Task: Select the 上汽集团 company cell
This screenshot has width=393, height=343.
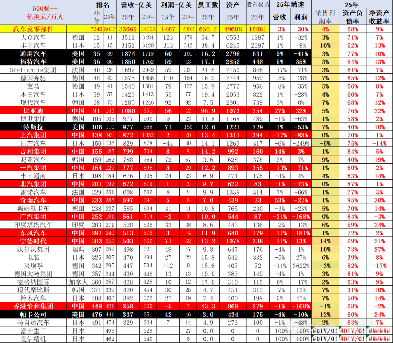Action: coord(33,135)
